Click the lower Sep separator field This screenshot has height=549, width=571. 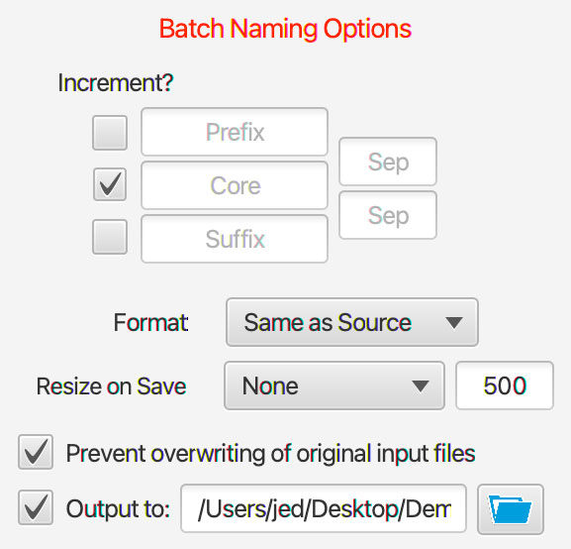(x=388, y=215)
